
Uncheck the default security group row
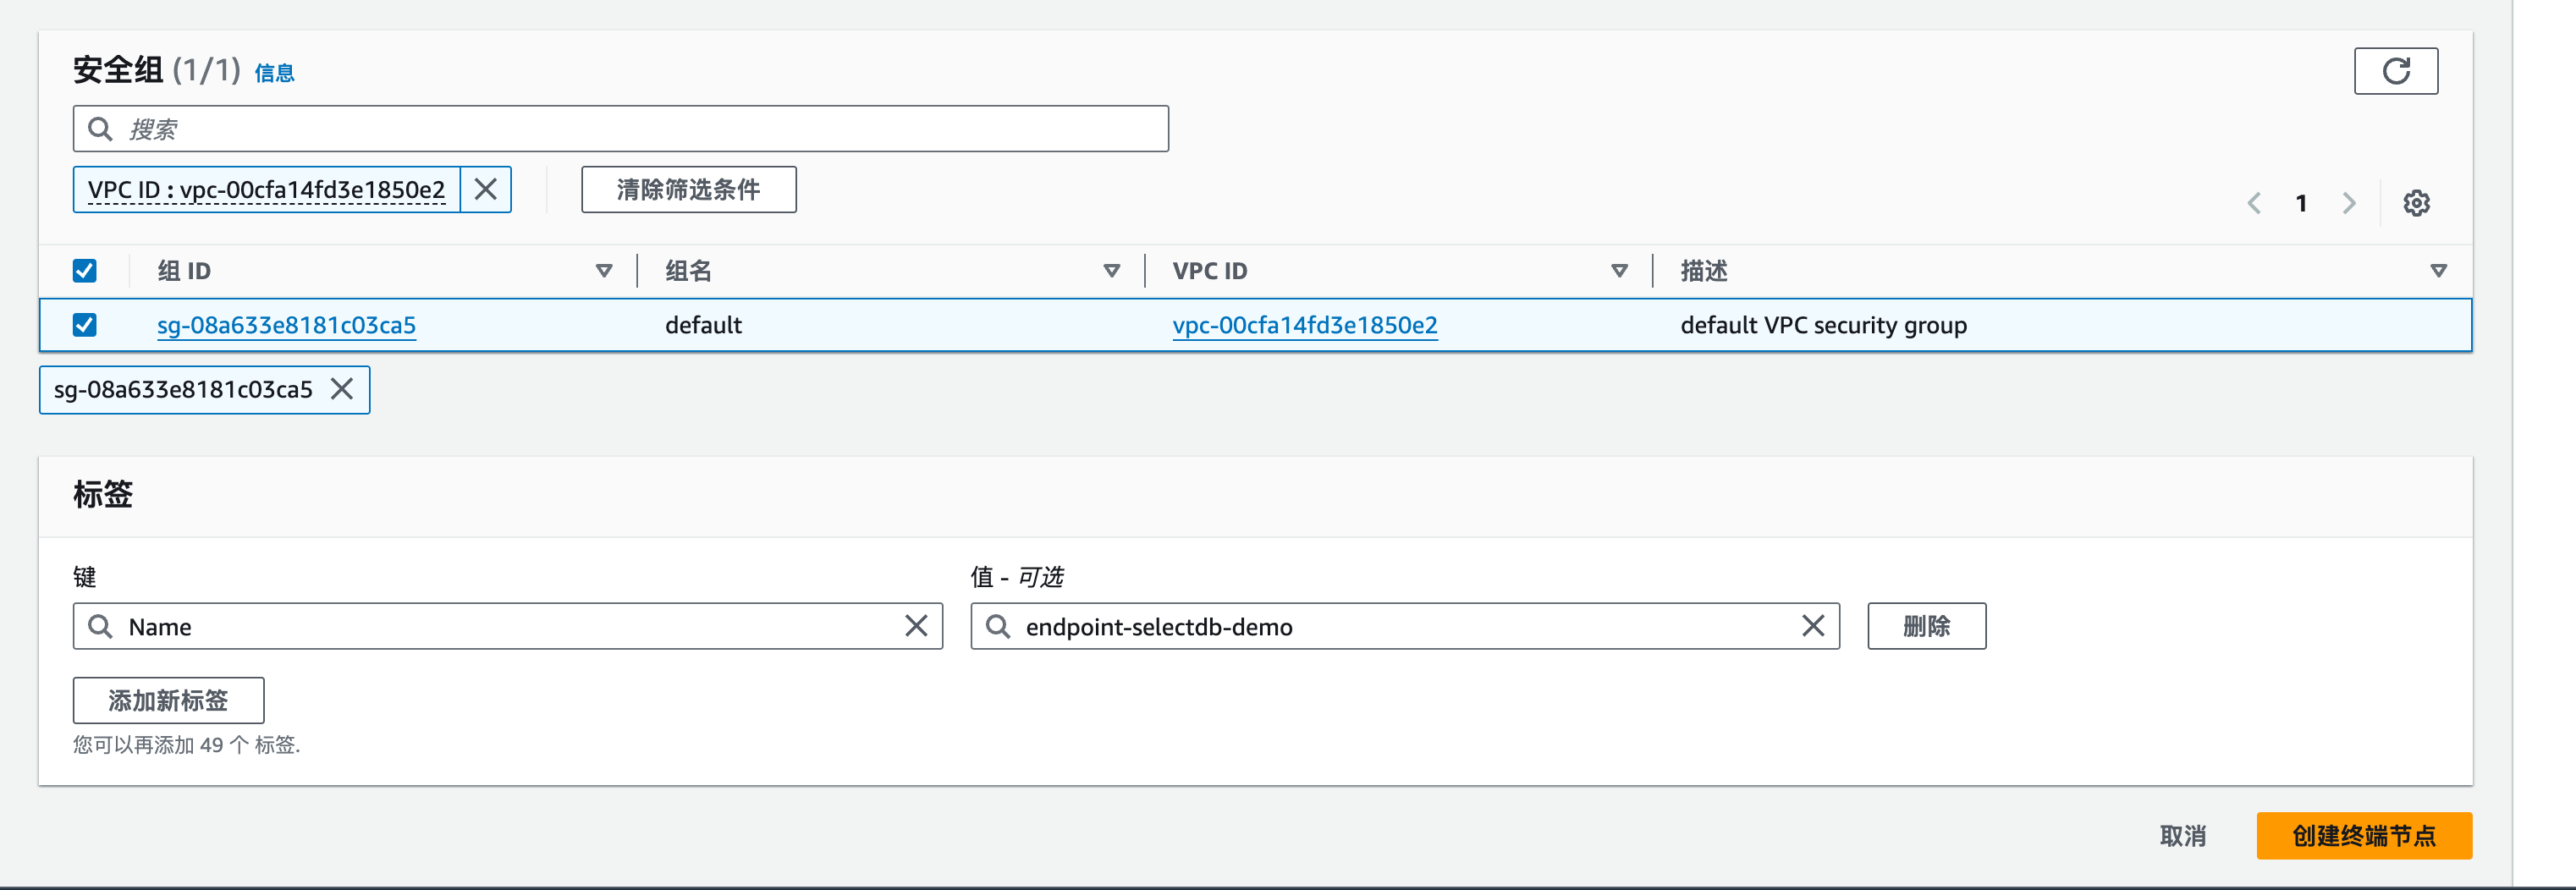(85, 325)
